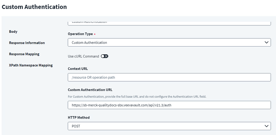276x135 pixels.
Task: Open the Response Information section
Action: (x=27, y=43)
